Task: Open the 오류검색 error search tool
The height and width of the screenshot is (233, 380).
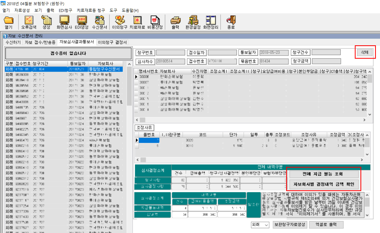Action: (x=29, y=21)
